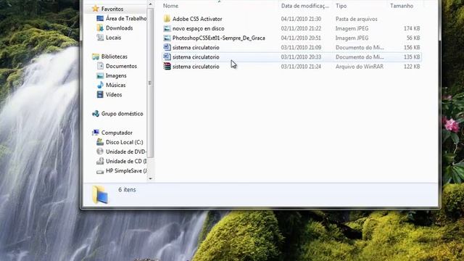The image size is (464, 261).
Task: Click the navigation pane scroll up arrow
Action: [150, 4]
